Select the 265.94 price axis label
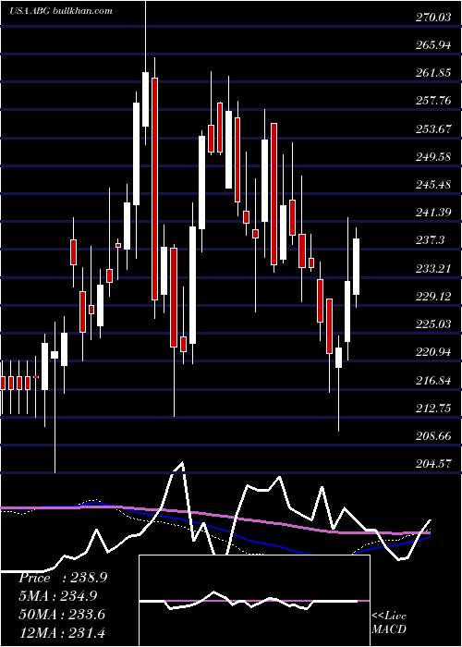This screenshot has width=462, height=647. pyautogui.click(x=432, y=46)
